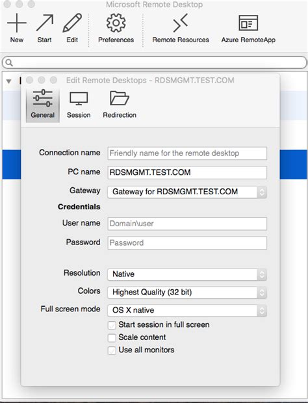Viewport: 308px width, 403px height.
Task: Enable Scale content checkbox
Action: (112, 338)
